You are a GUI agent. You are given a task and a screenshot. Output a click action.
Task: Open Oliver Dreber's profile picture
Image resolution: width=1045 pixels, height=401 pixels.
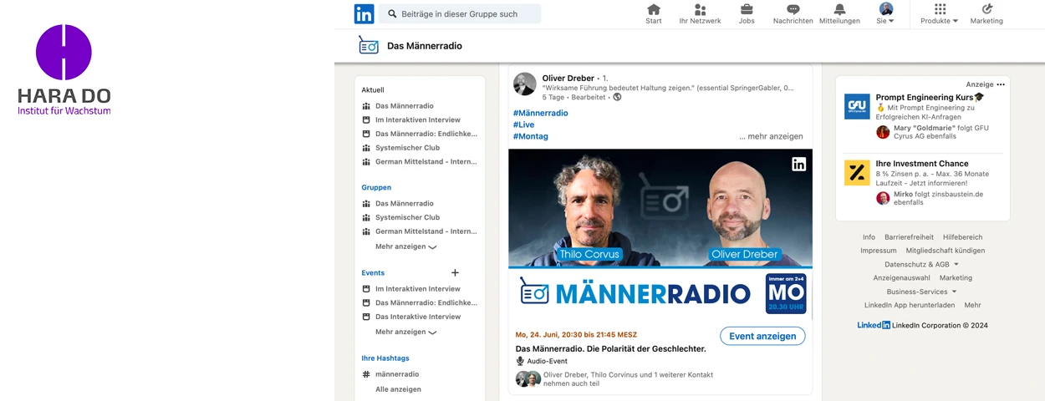(x=525, y=84)
